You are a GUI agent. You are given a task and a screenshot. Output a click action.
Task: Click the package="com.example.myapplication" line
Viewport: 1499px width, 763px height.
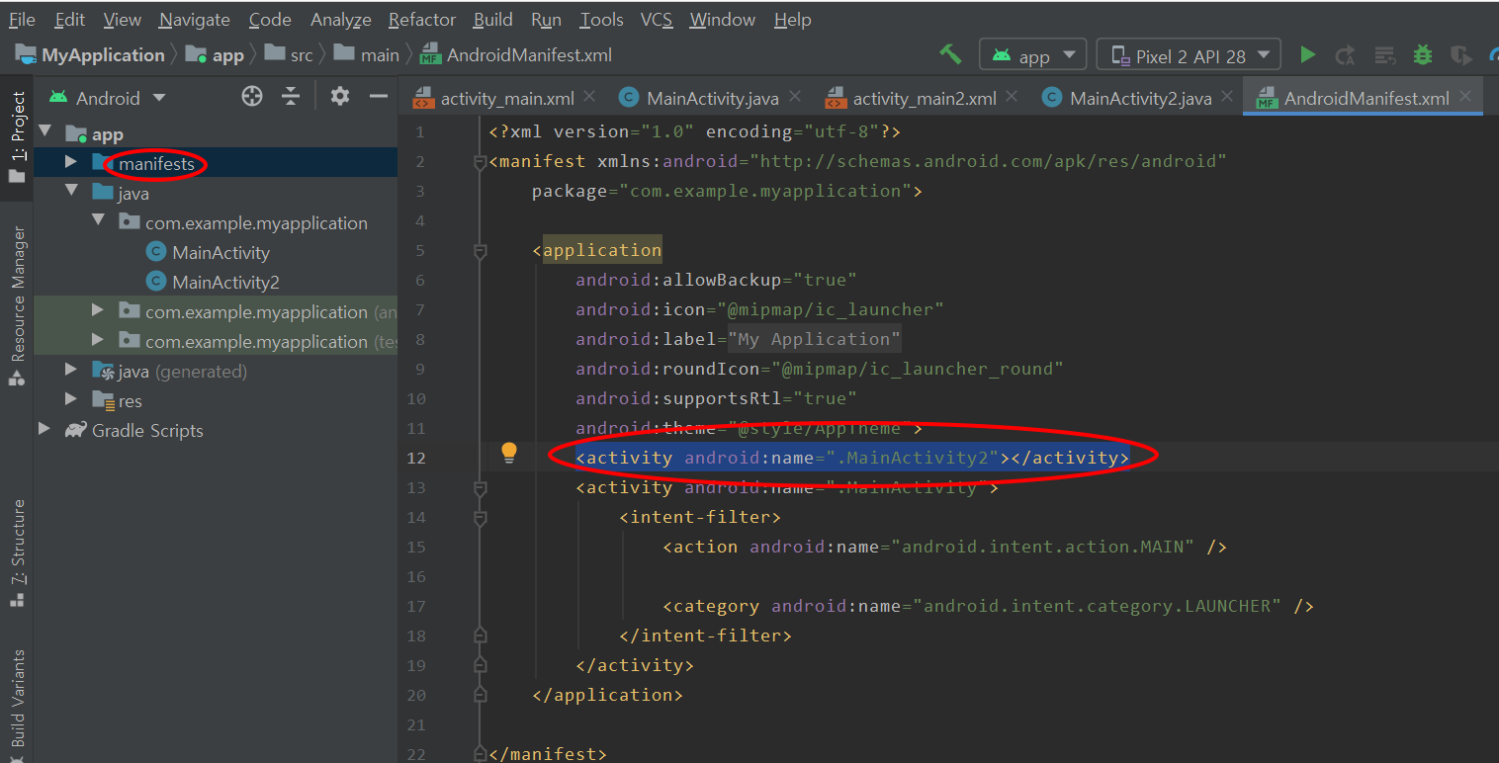pyautogui.click(x=727, y=191)
